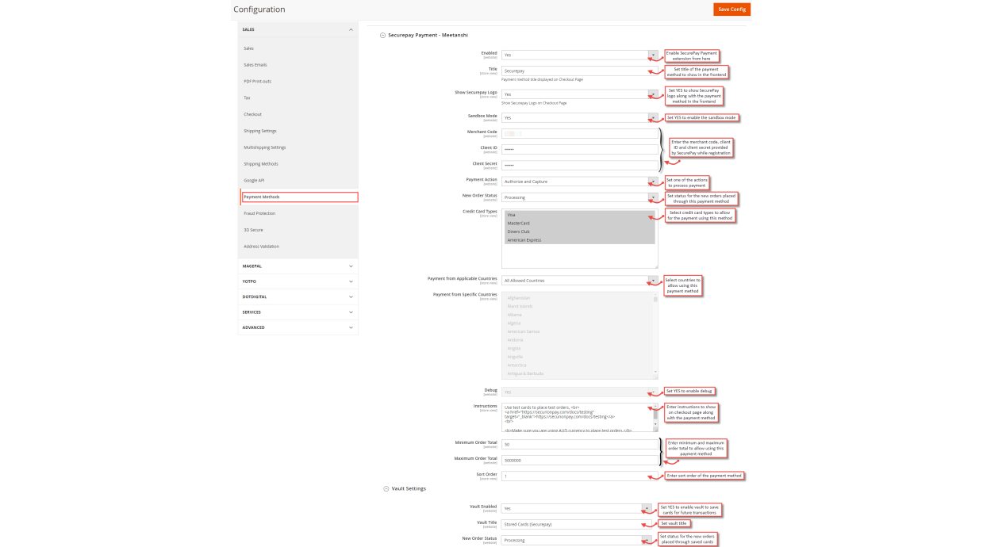Open the Payment Action dropdown
The width and height of the screenshot is (983, 547).
pyautogui.click(x=580, y=182)
